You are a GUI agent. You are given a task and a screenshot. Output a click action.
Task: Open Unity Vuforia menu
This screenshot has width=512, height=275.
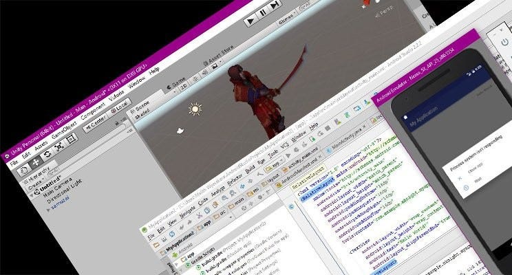pos(116,96)
